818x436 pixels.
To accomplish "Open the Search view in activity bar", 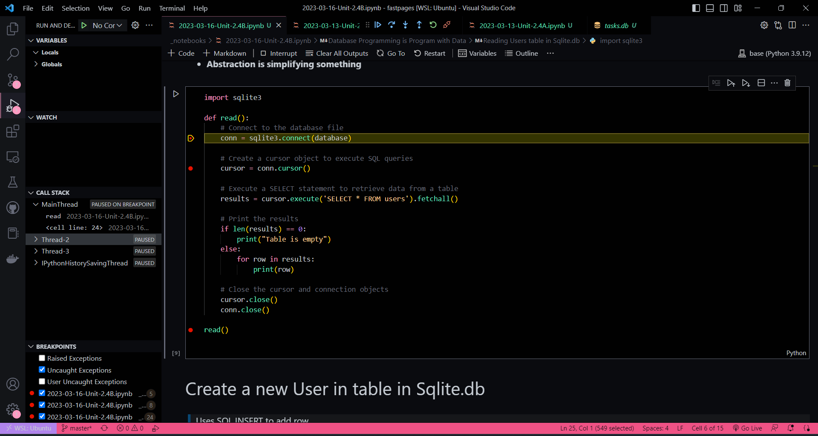I will tap(13, 54).
